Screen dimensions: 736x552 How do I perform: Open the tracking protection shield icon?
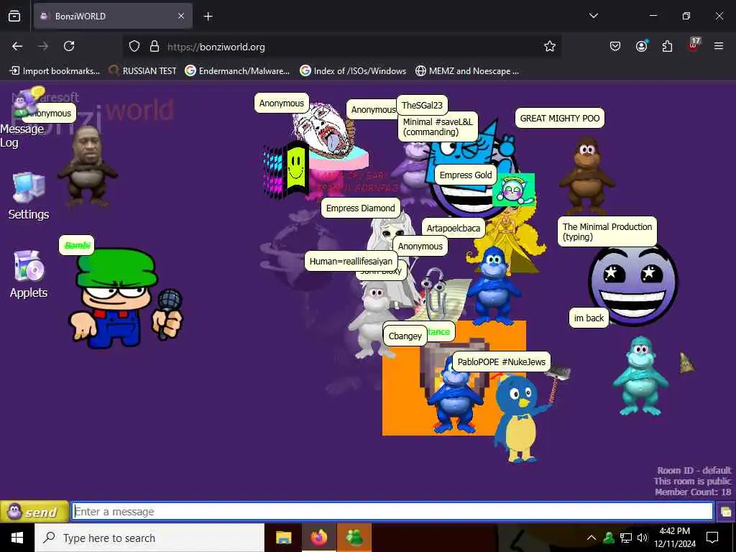(x=134, y=47)
